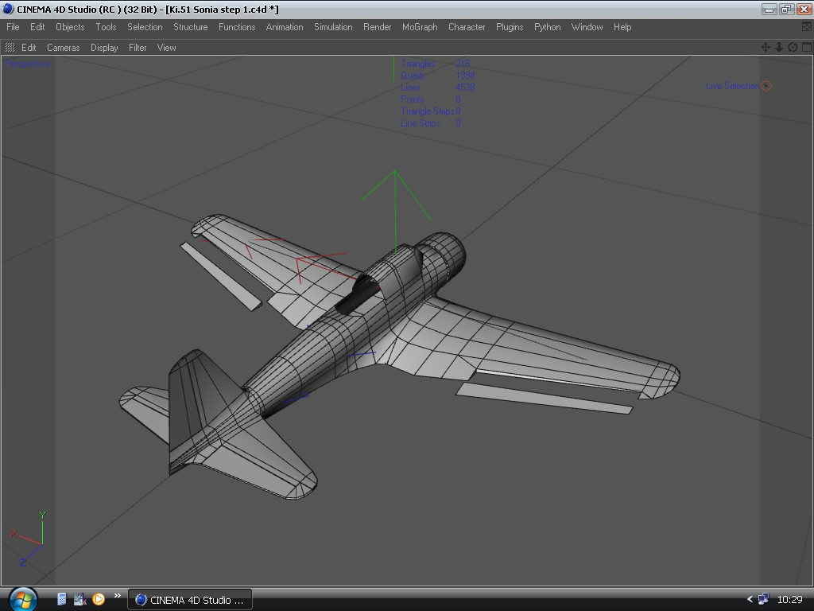Click the viewport move camera icon
The image size is (814, 611).
point(766,47)
